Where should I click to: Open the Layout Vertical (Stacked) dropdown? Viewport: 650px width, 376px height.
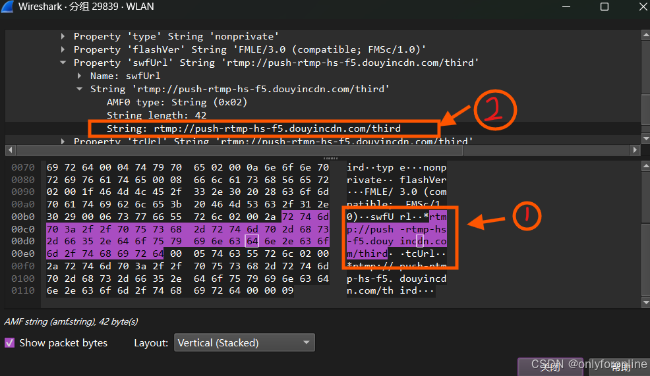[x=244, y=343]
